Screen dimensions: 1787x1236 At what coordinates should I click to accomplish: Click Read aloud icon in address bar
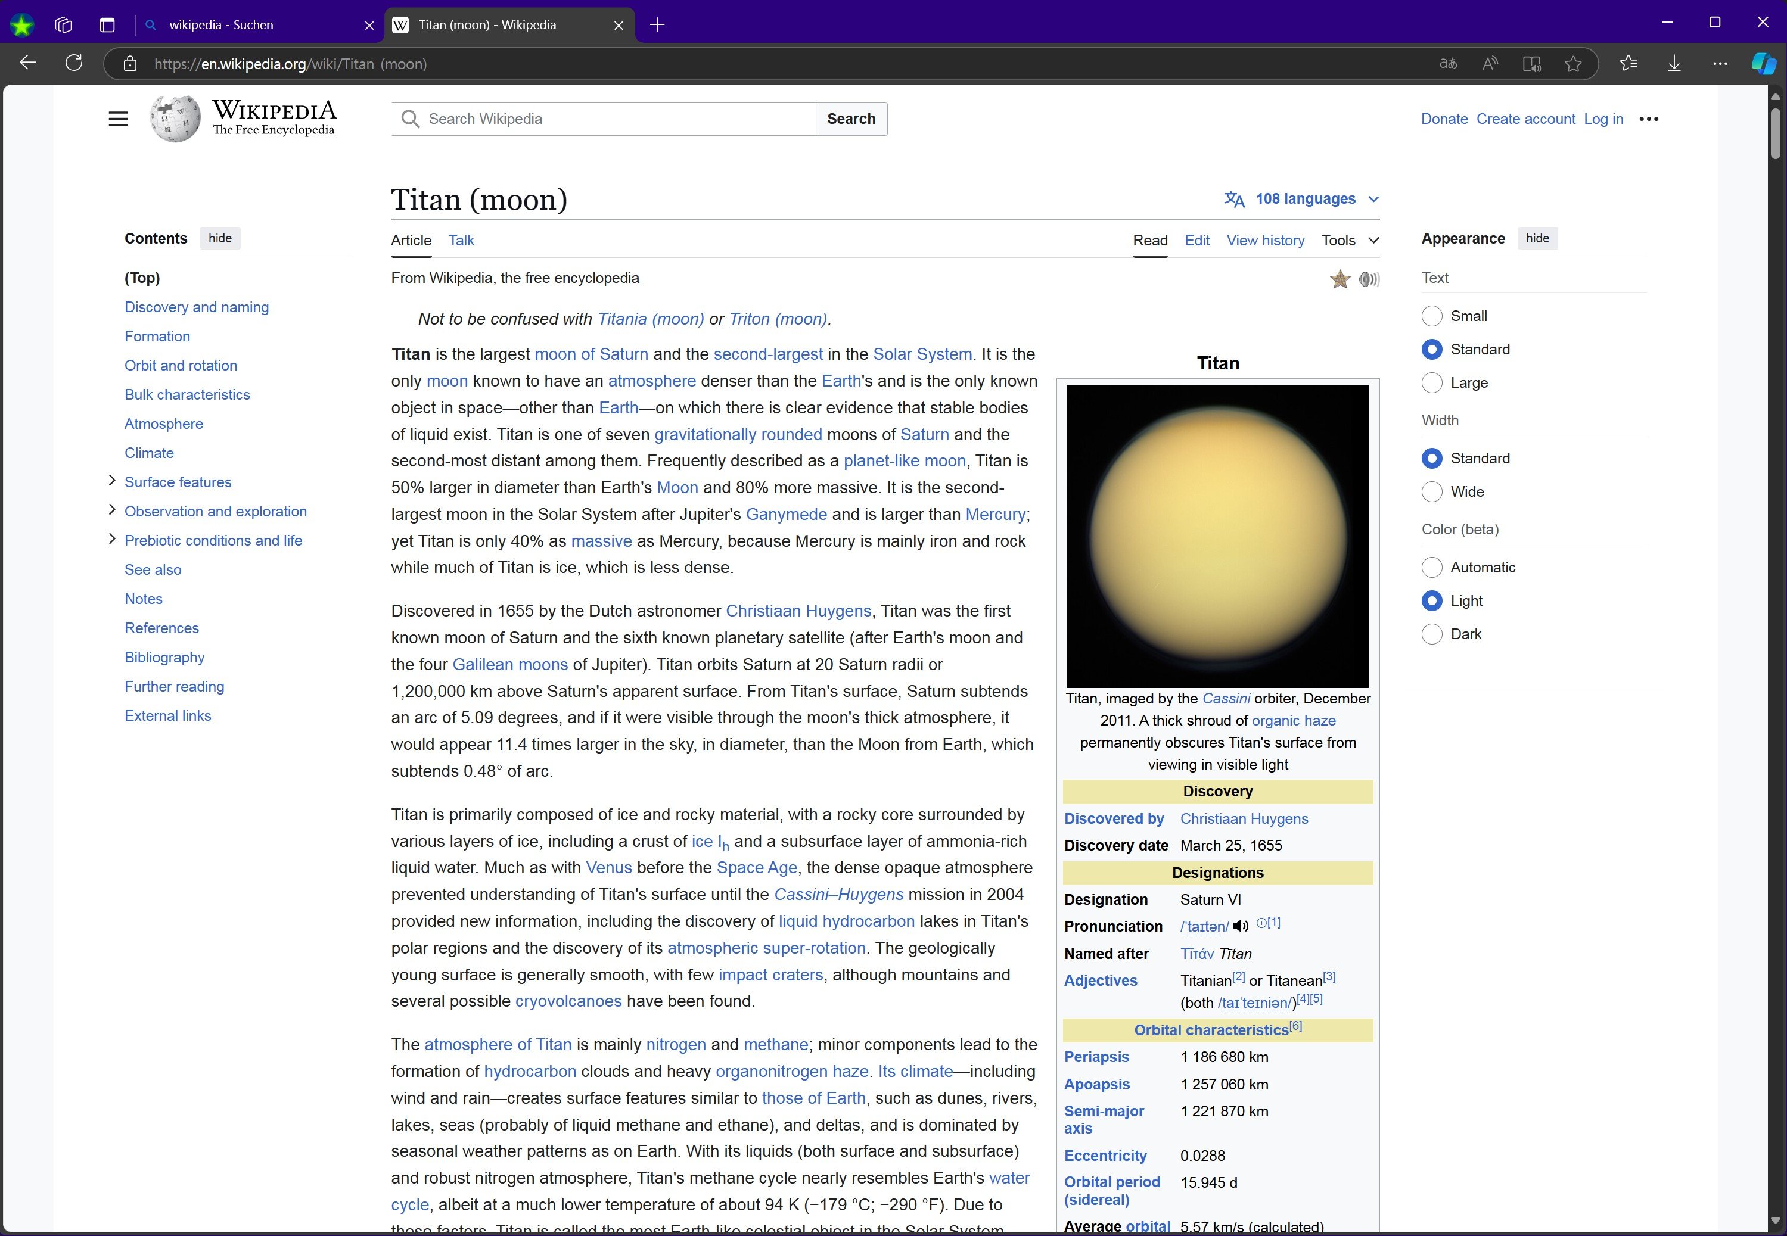tap(1490, 64)
